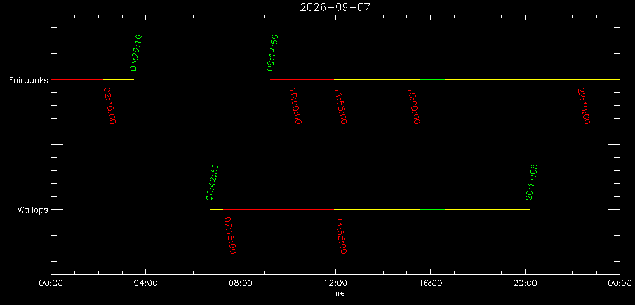Select the 09:14:55 green Fairbanks timestamp

click(272, 53)
